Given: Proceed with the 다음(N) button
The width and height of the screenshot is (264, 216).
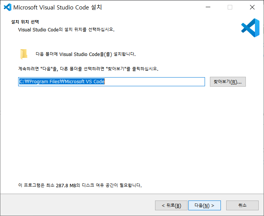Looking at the screenshot, I should pos(205,205).
